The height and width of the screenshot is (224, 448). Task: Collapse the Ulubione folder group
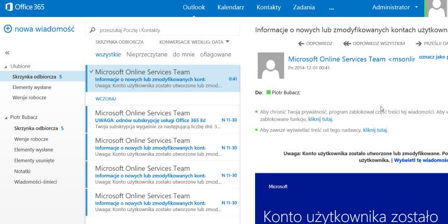6,67
